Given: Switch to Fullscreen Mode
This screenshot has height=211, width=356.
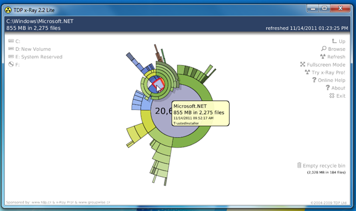Looking at the screenshot, I should click(x=323, y=65).
